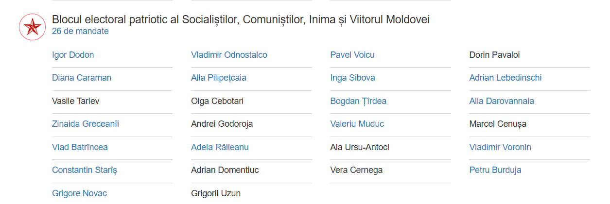
Task: Click the Bogdan Țîrdea link
Action: tap(358, 101)
